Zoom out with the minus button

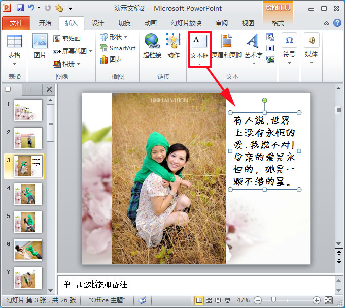258,300
